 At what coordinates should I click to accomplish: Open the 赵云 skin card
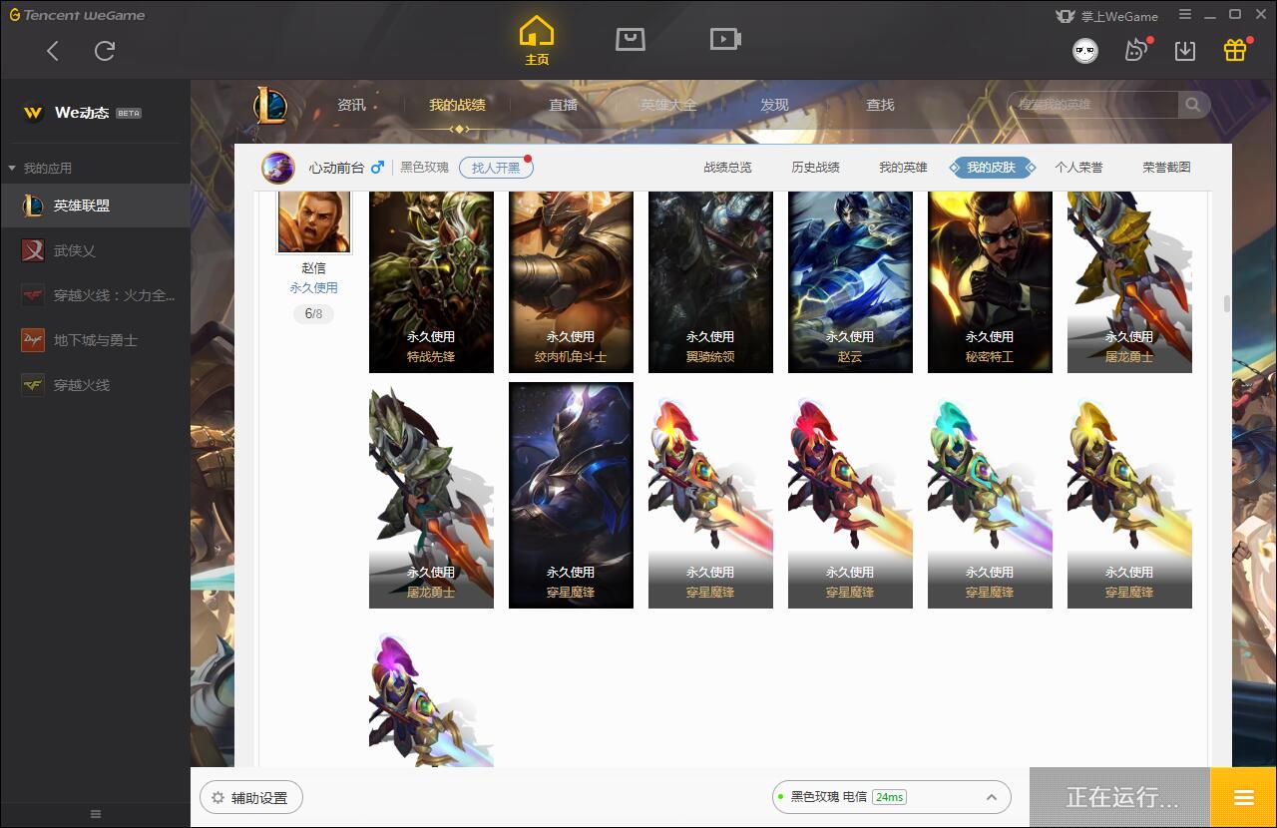click(x=850, y=282)
